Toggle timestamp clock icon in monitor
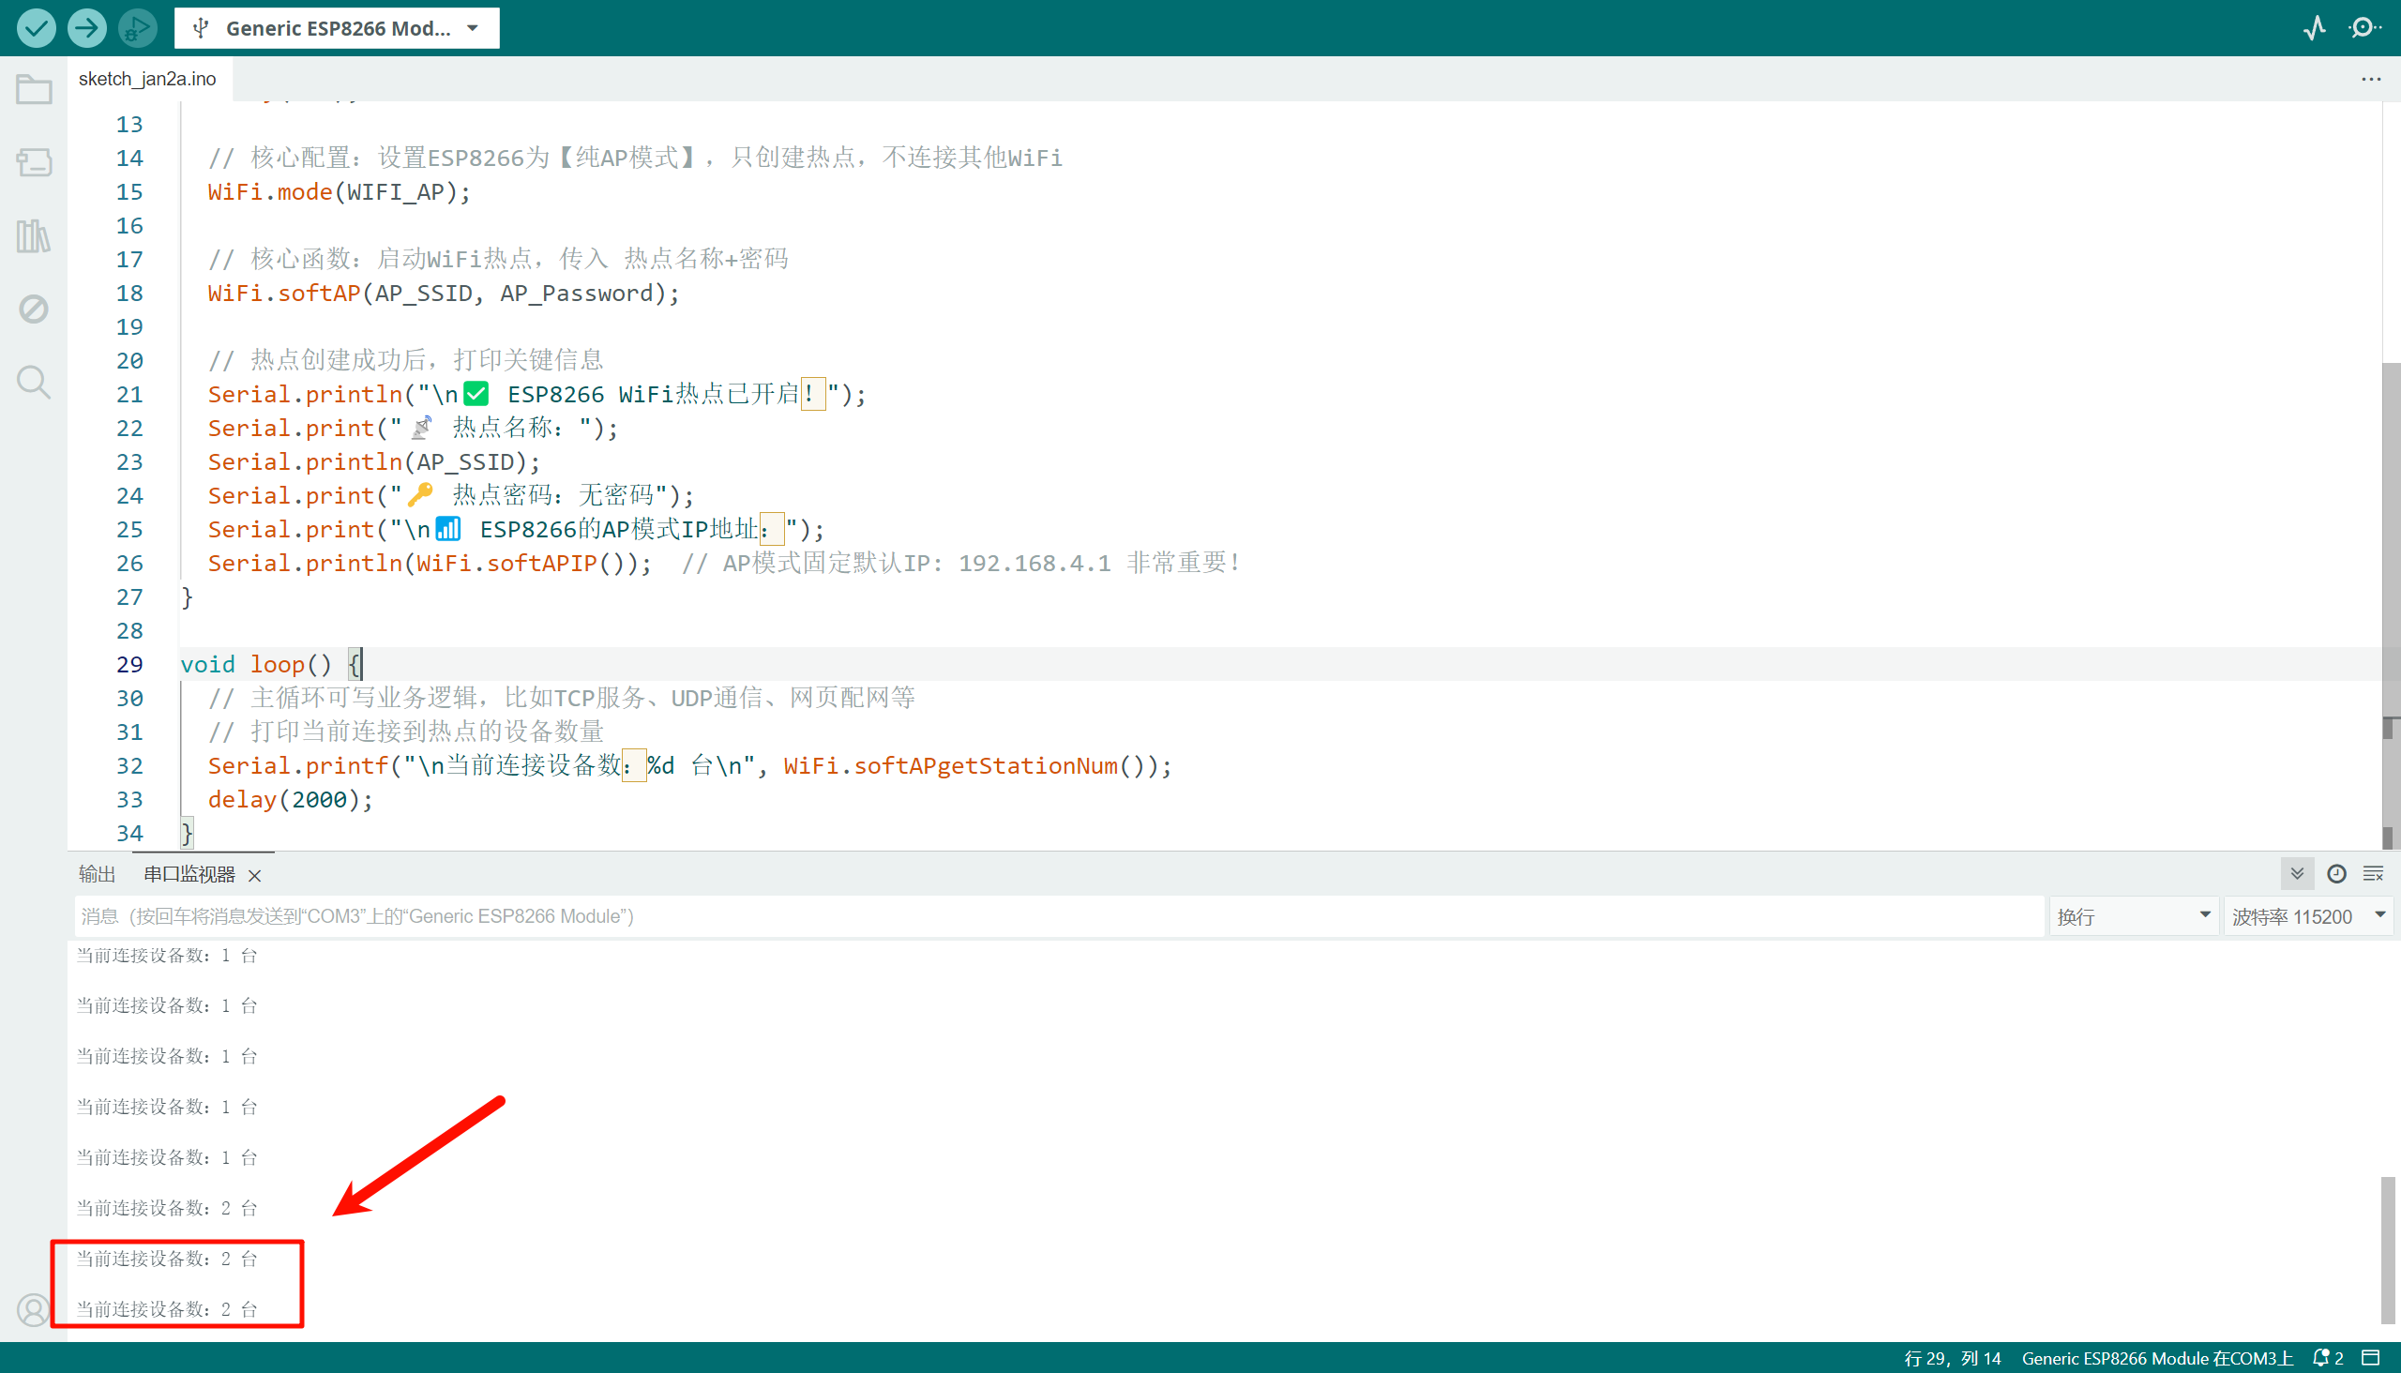The width and height of the screenshot is (2401, 1373). [2336, 874]
